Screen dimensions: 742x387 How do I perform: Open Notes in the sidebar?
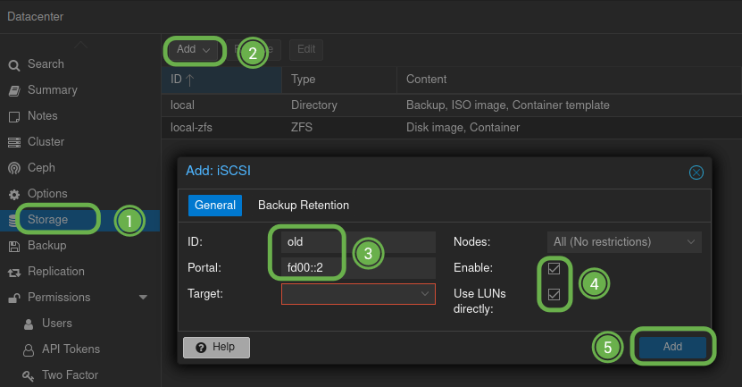pyautogui.click(x=80, y=116)
